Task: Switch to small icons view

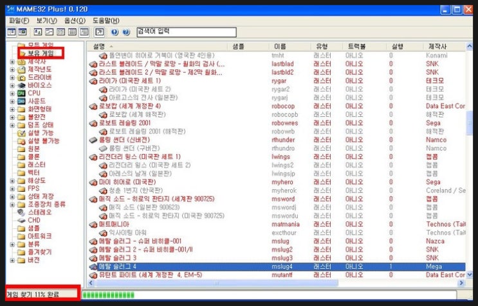Action: [49, 31]
